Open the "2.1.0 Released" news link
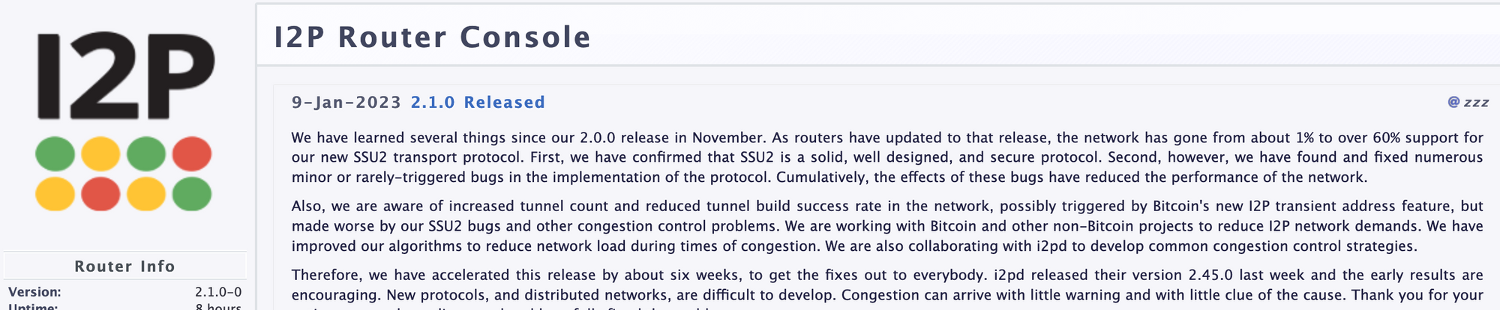 (x=478, y=103)
